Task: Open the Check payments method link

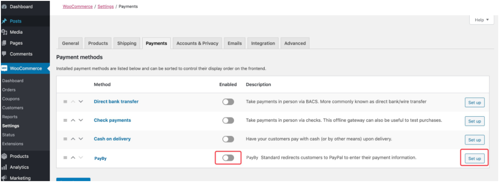Action: [112, 120]
